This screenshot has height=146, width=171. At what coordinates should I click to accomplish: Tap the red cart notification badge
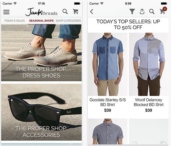pyautogui.click(x=165, y=9)
